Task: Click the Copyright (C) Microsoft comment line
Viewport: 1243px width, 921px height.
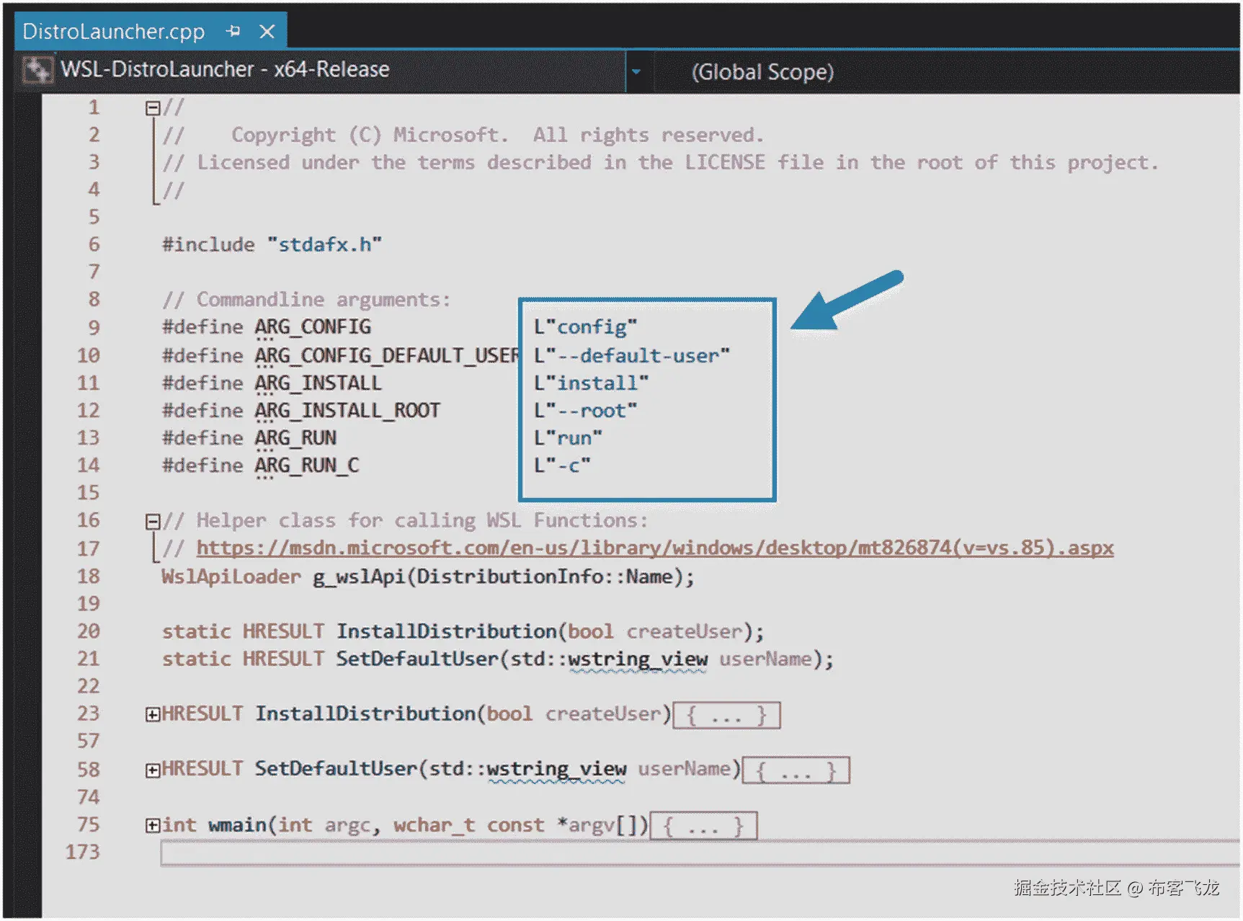Action: pos(463,135)
